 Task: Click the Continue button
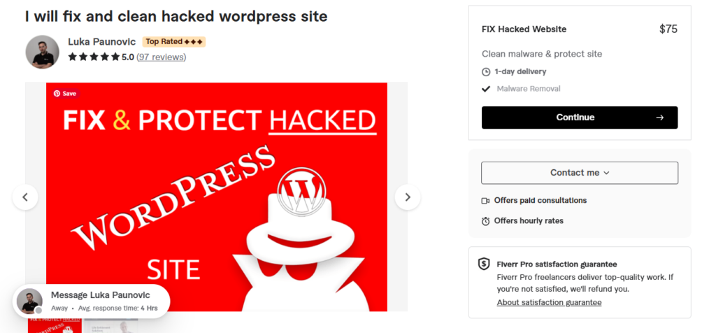point(580,118)
